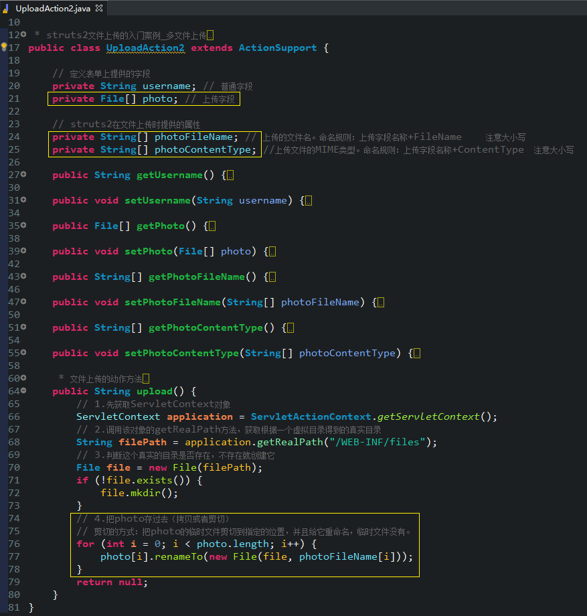Click 'photoFileName' field on line 24
The image size is (587, 616).
tap(193, 137)
